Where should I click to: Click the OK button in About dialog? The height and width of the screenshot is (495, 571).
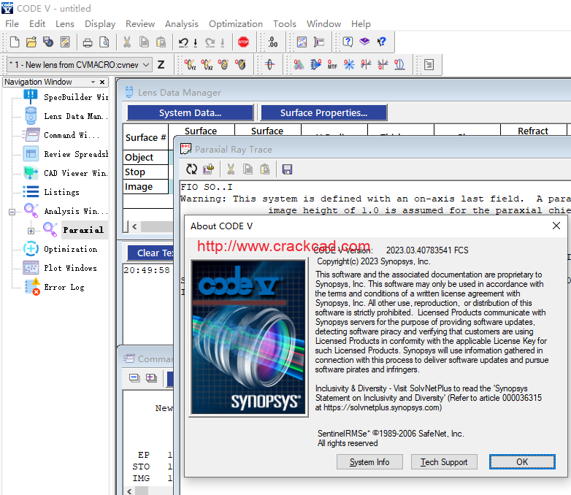(x=522, y=462)
